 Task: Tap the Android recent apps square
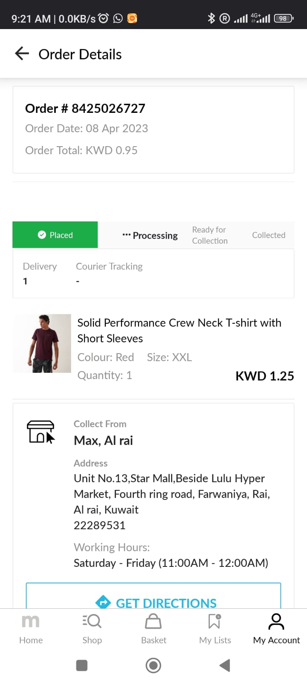point(82,665)
